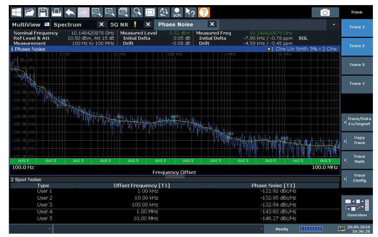Switch to the 5G NR tab
This screenshot has height=237, width=378.
coord(119,25)
